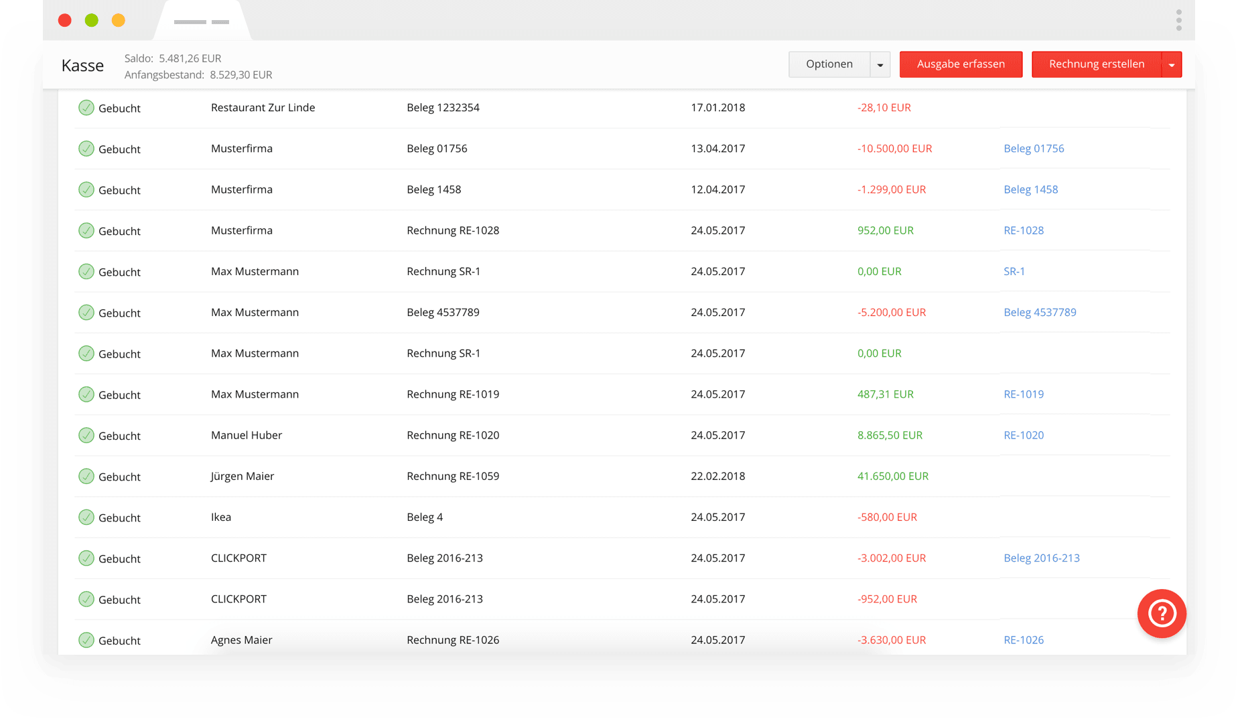Click the check icon on the Beleg 4537789 row
Screen dimensions: 1238x719
point(86,313)
